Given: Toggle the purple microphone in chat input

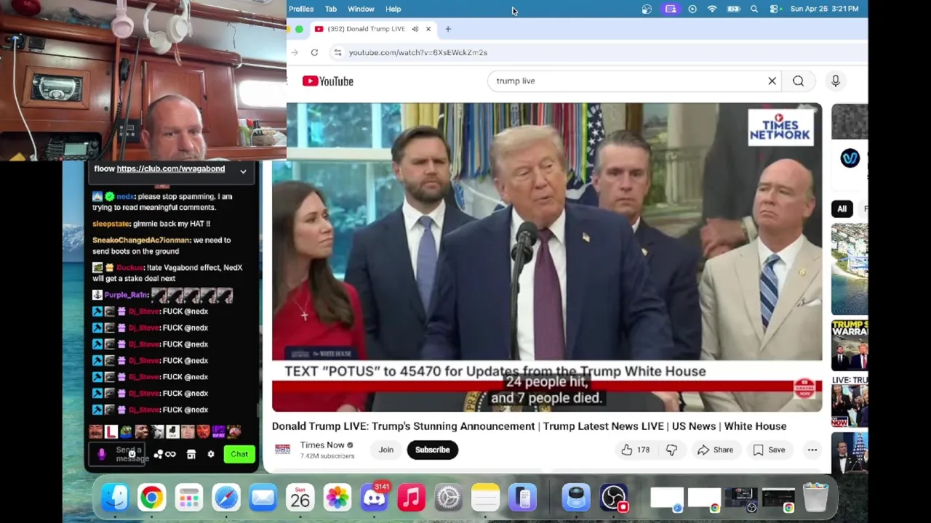Looking at the screenshot, I should point(102,454).
